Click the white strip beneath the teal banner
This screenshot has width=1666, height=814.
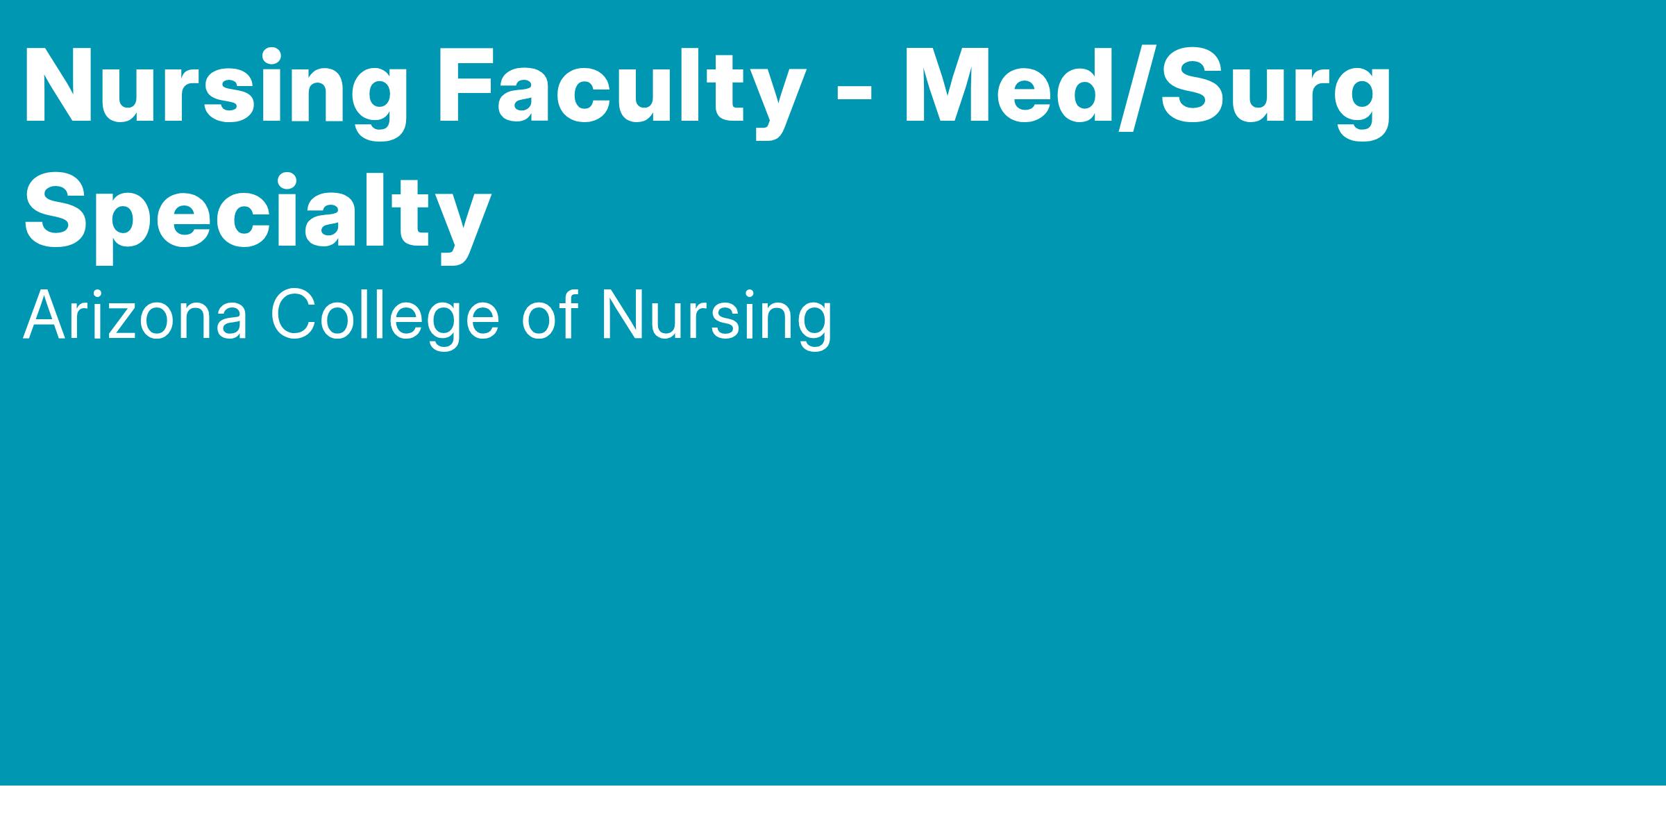click(x=833, y=800)
